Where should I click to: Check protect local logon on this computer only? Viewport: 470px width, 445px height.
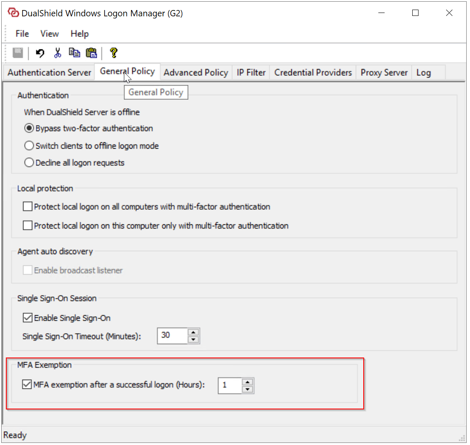28,226
